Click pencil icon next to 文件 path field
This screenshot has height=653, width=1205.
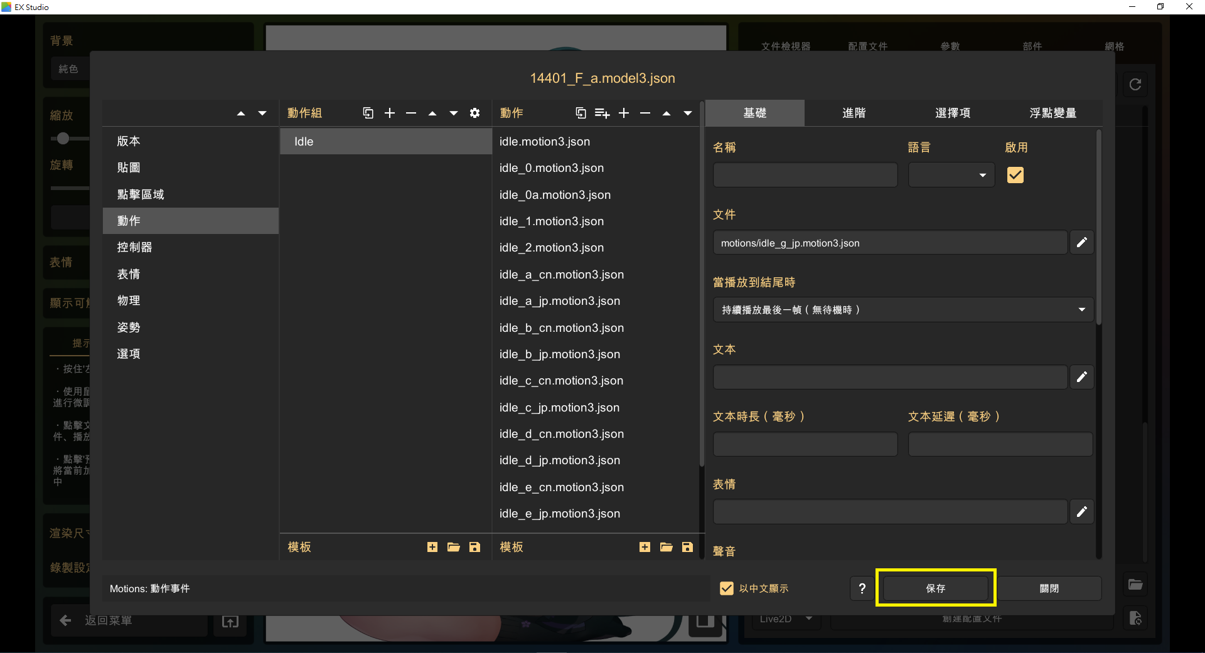1081,243
